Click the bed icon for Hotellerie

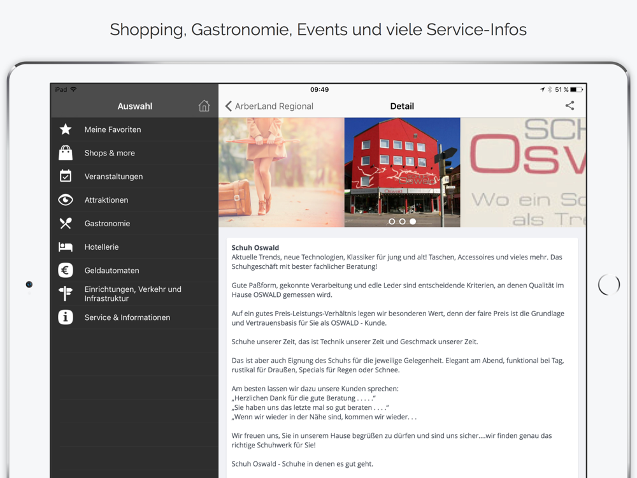click(x=66, y=247)
